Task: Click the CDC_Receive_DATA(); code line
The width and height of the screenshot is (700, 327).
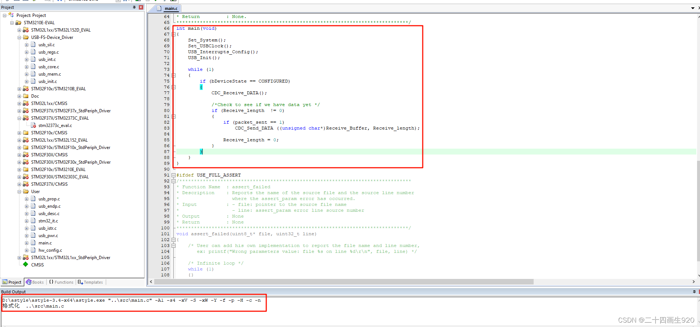Action: coord(239,93)
